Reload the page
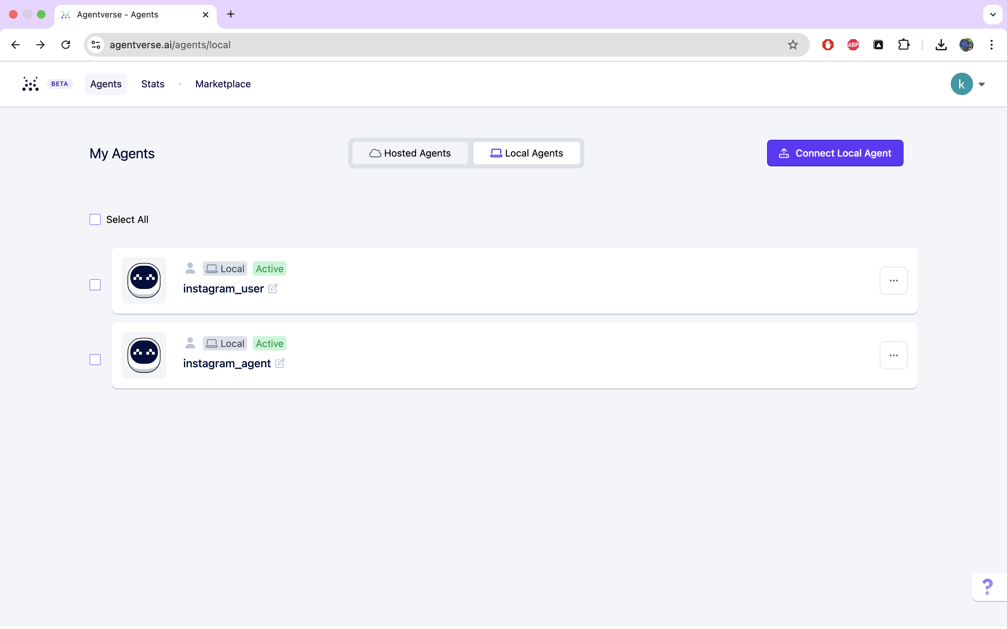The width and height of the screenshot is (1007, 629). [x=66, y=45]
